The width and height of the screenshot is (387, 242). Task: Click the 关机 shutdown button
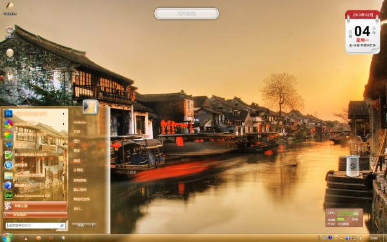point(81,225)
